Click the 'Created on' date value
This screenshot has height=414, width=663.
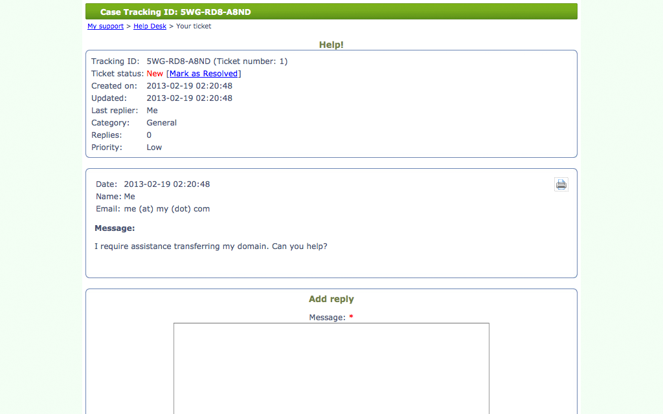(189, 86)
